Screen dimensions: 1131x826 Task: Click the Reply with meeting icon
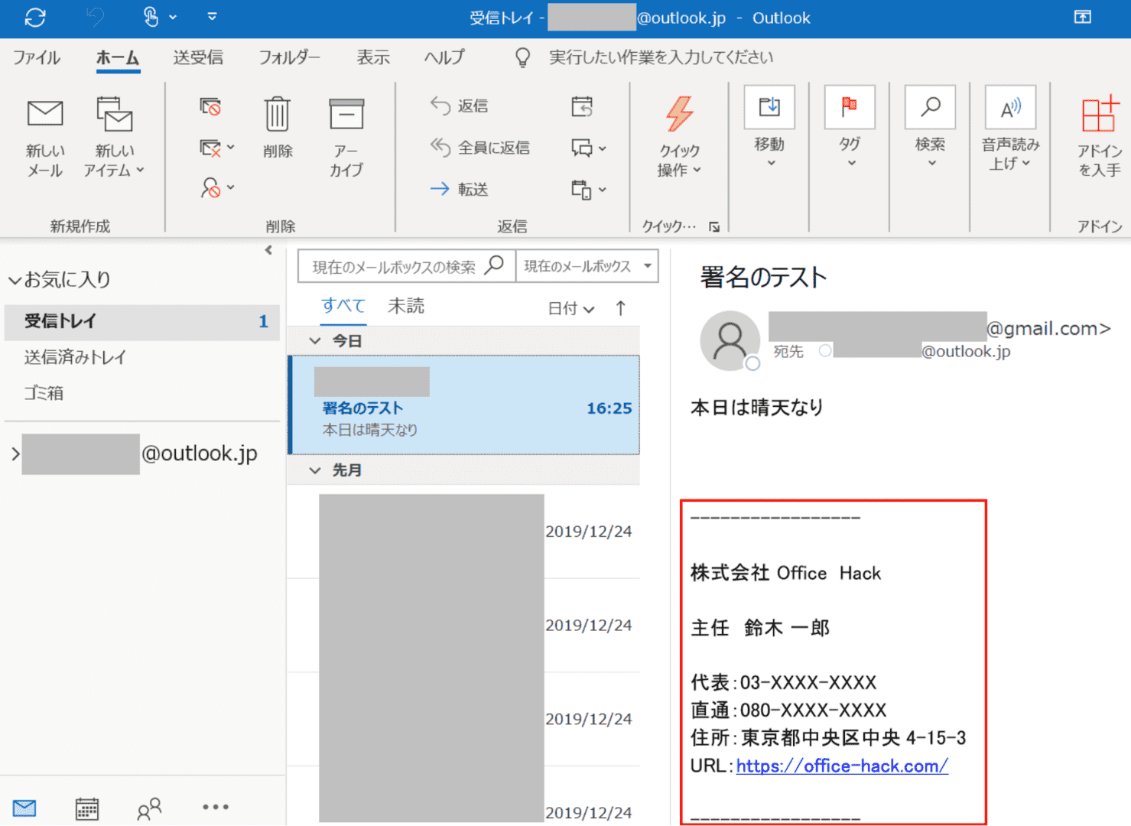pyautogui.click(x=582, y=106)
